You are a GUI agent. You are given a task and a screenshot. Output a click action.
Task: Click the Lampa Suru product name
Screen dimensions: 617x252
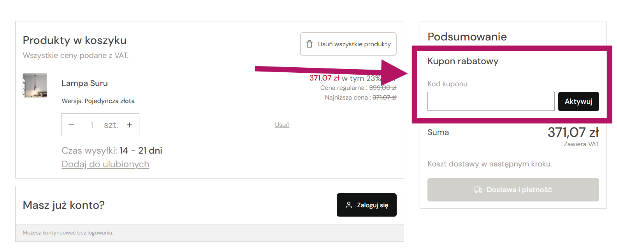[x=84, y=83]
